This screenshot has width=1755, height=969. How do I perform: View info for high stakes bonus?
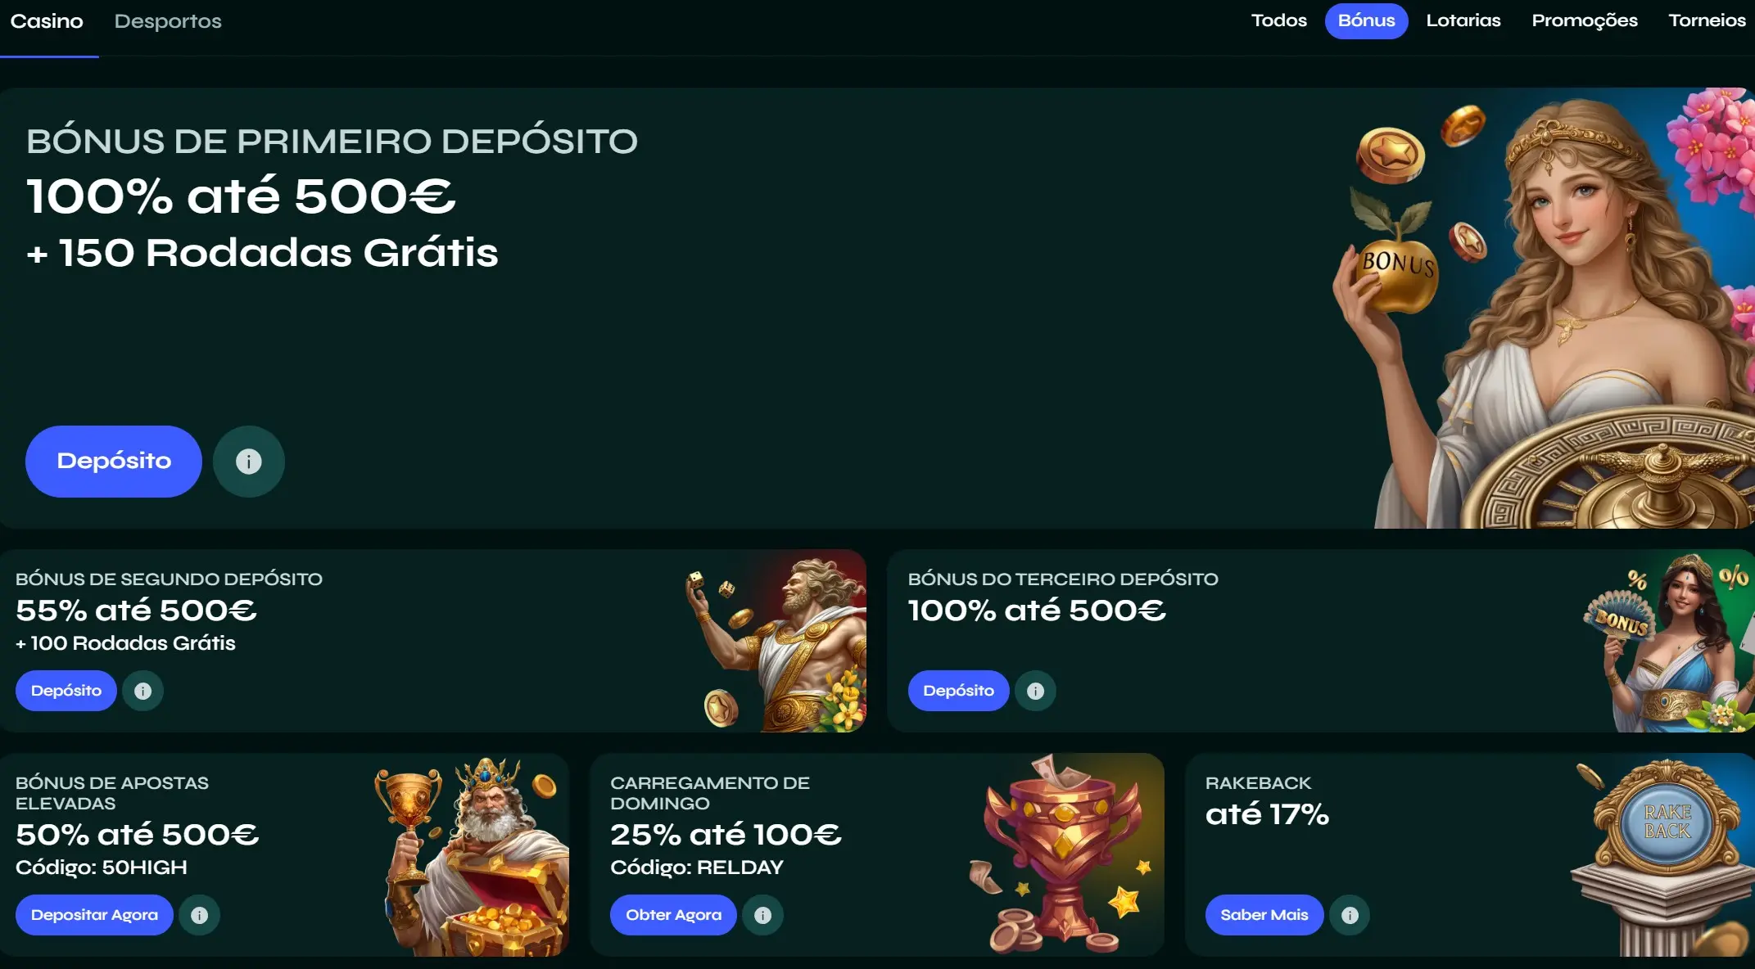pyautogui.click(x=200, y=915)
